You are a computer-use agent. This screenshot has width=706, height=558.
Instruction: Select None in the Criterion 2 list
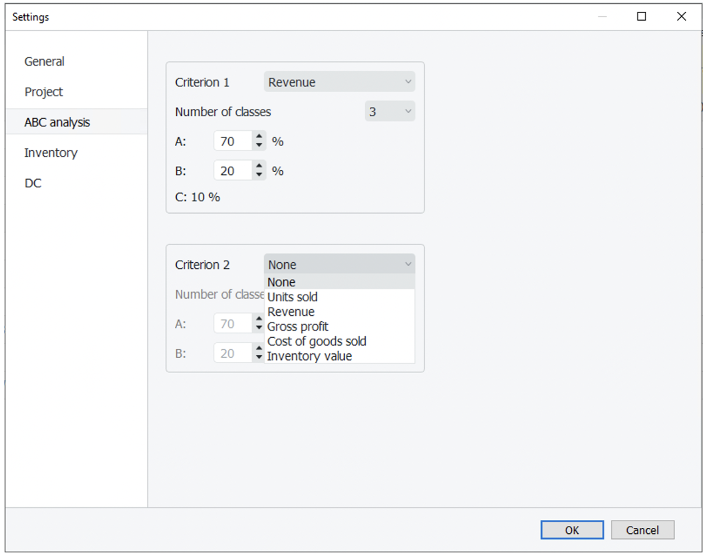[281, 282]
